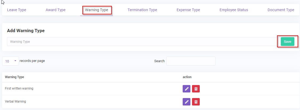Open the Award Type tab
This screenshot has height=110, width=300.
tap(55, 10)
